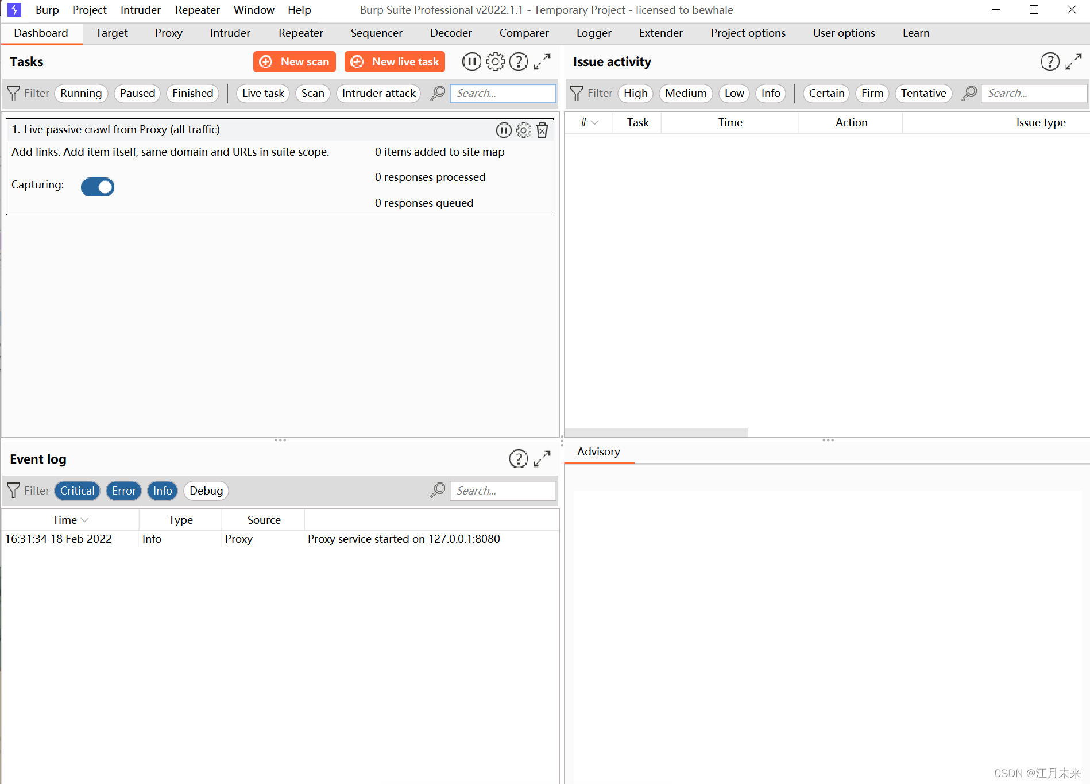1090x784 pixels.
Task: Toggle the Low severity filter
Action: point(735,93)
